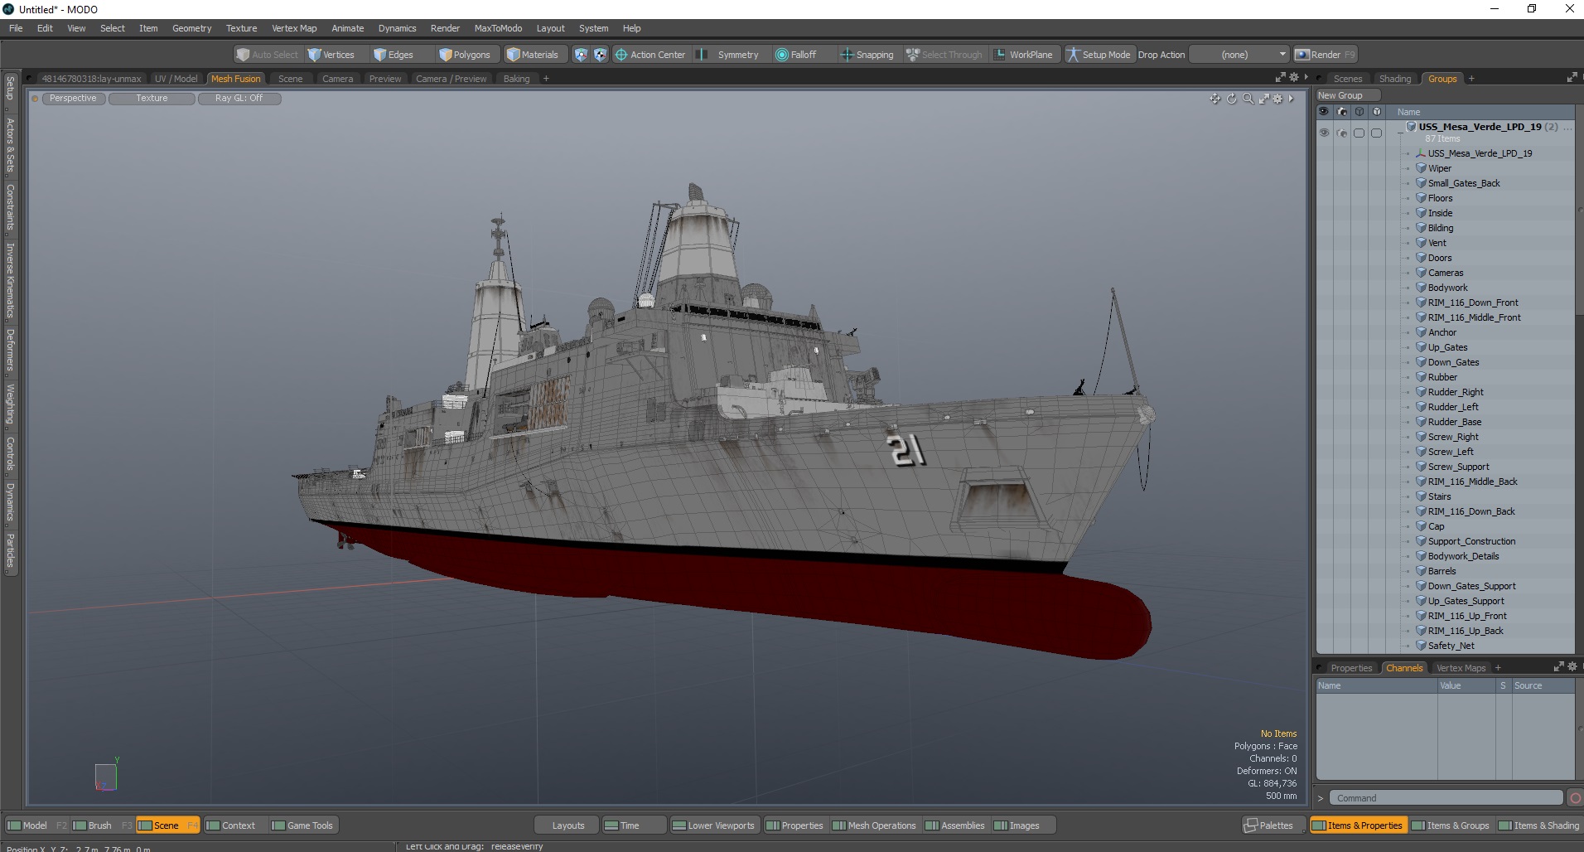
Task: Open the tab-bar gear above the viewport
Action: coord(1294,77)
